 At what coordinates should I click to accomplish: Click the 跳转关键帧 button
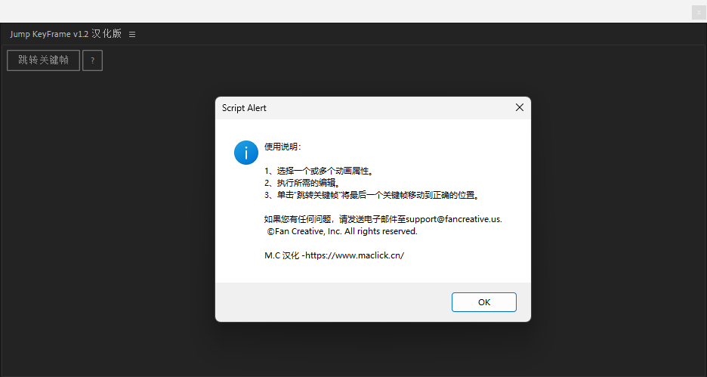[43, 60]
